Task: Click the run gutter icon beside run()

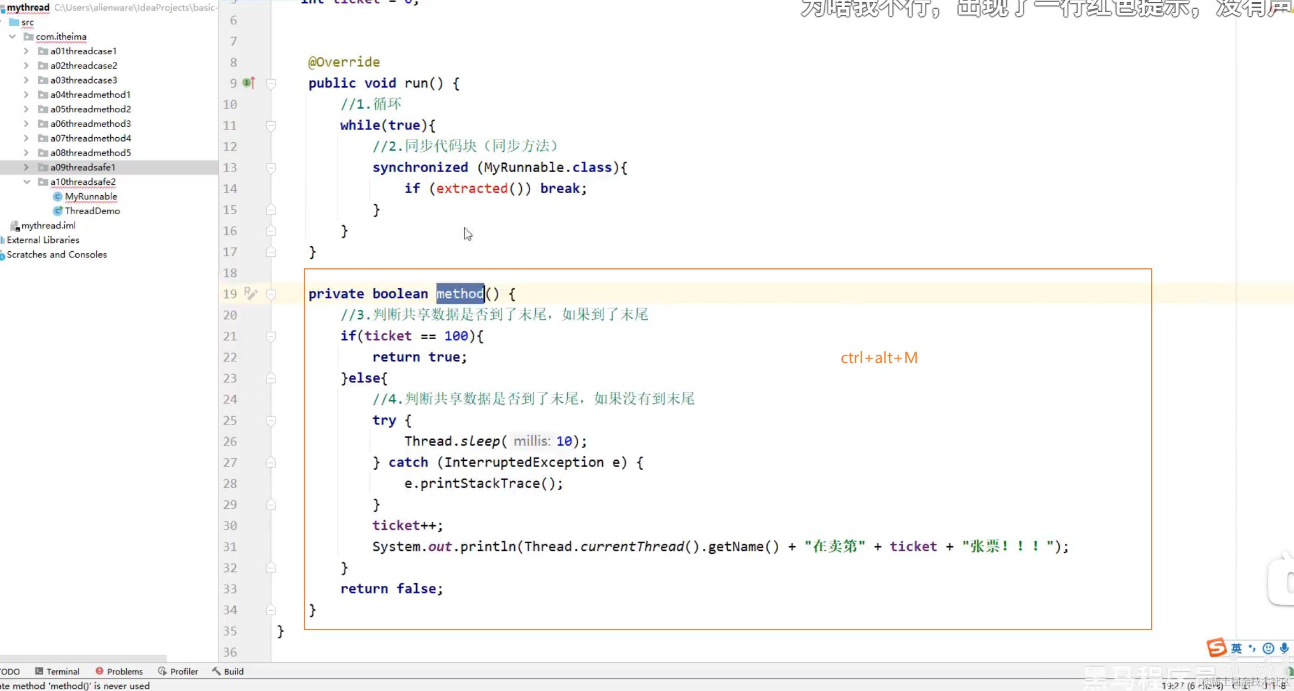Action: (249, 83)
